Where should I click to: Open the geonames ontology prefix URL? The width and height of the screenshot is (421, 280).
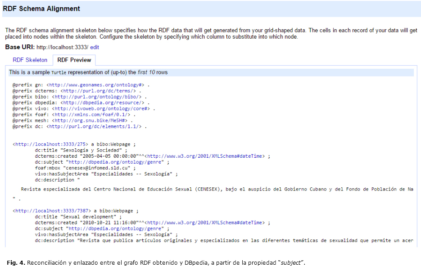point(95,84)
